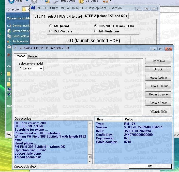
Task: Click Explorer Carpetas folders icon
Action: tap(81, 1)
